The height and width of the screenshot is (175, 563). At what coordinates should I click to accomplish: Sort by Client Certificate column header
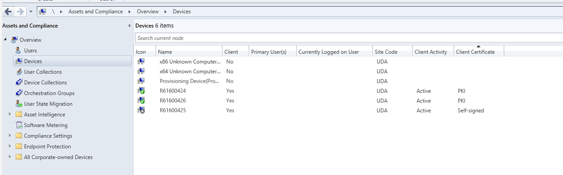479,52
